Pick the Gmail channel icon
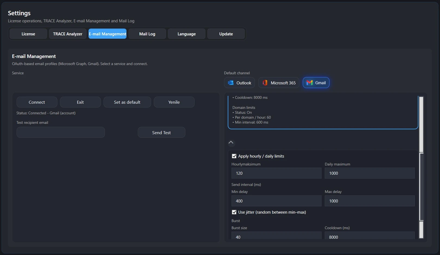This screenshot has width=440, height=255. tap(310, 83)
